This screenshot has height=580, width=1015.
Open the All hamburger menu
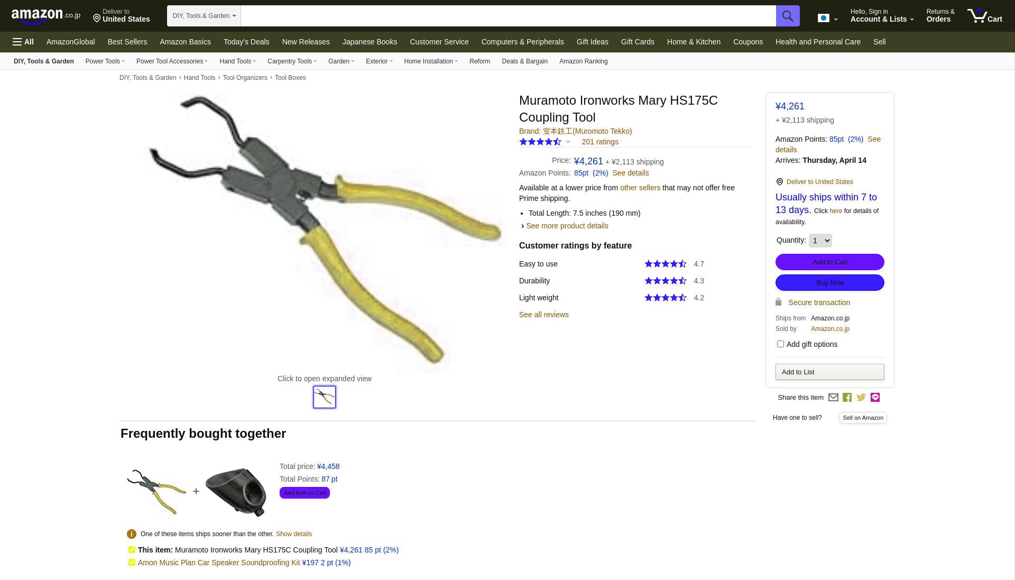(x=23, y=42)
